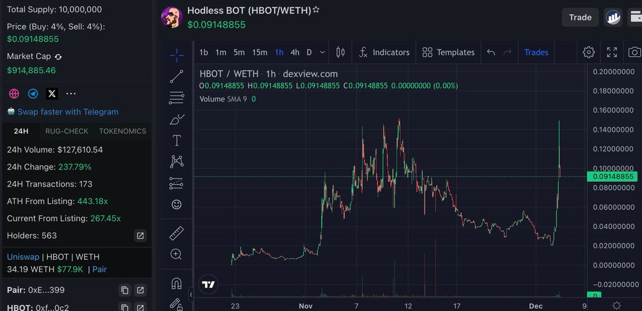Take a chart snapshot with camera
Image resolution: width=642 pixels, height=311 pixels.
[x=635, y=52]
